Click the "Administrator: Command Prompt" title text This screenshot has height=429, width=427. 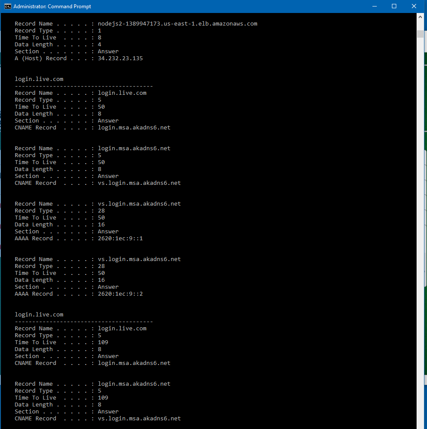(x=52, y=6)
